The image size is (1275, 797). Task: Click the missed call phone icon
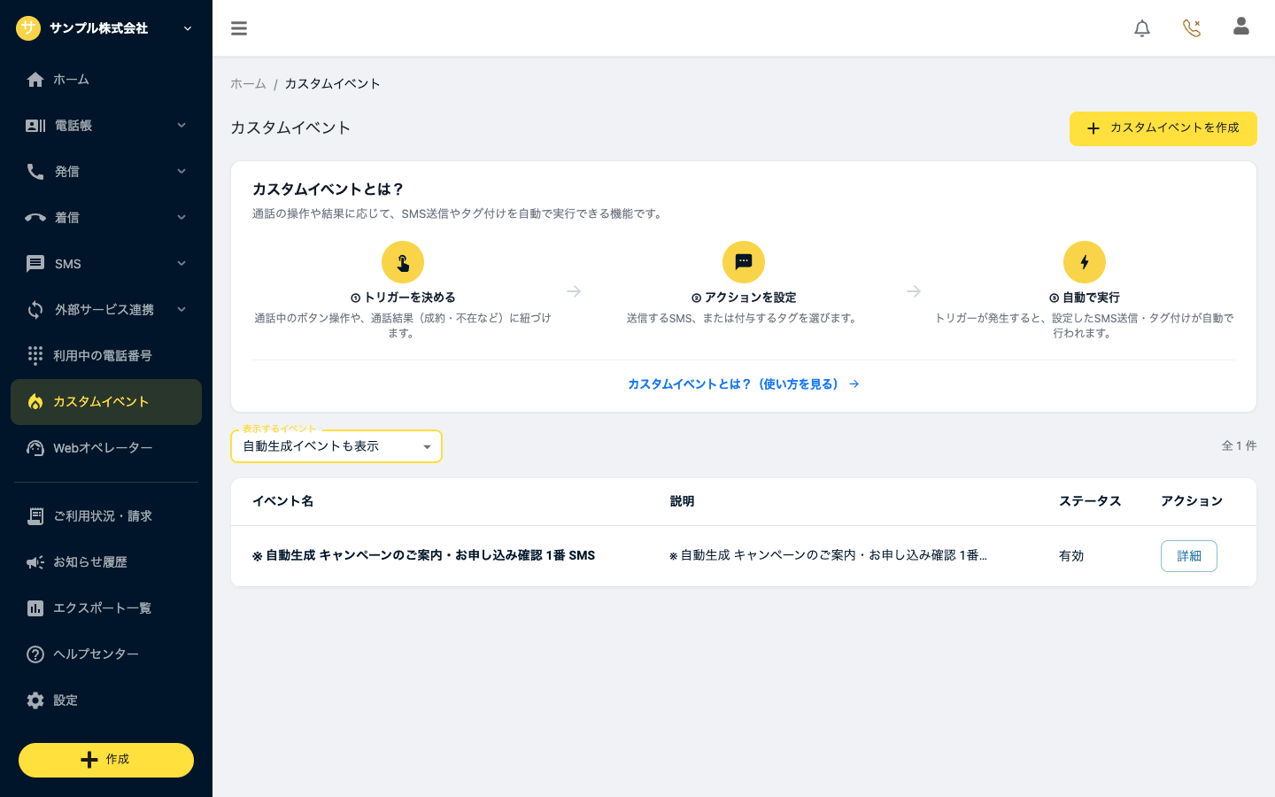tap(1192, 28)
